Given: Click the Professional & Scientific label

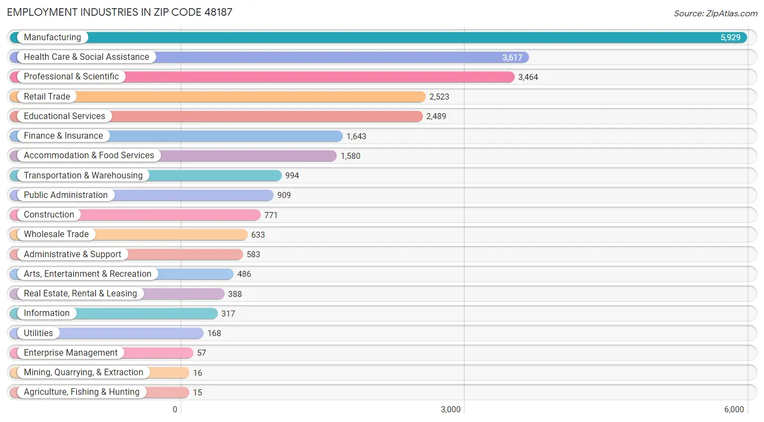Looking at the screenshot, I should tap(71, 77).
